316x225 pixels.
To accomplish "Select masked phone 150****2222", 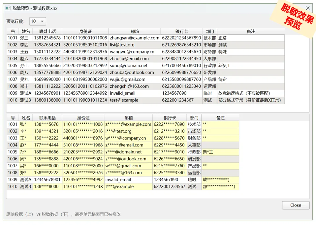I will pyautogui.click(x=47, y=138).
